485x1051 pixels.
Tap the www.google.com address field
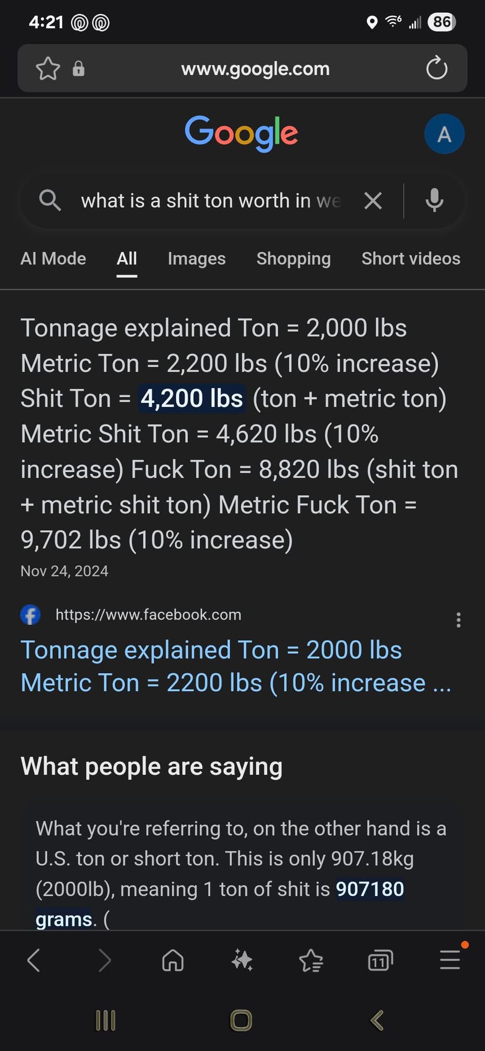(x=255, y=68)
